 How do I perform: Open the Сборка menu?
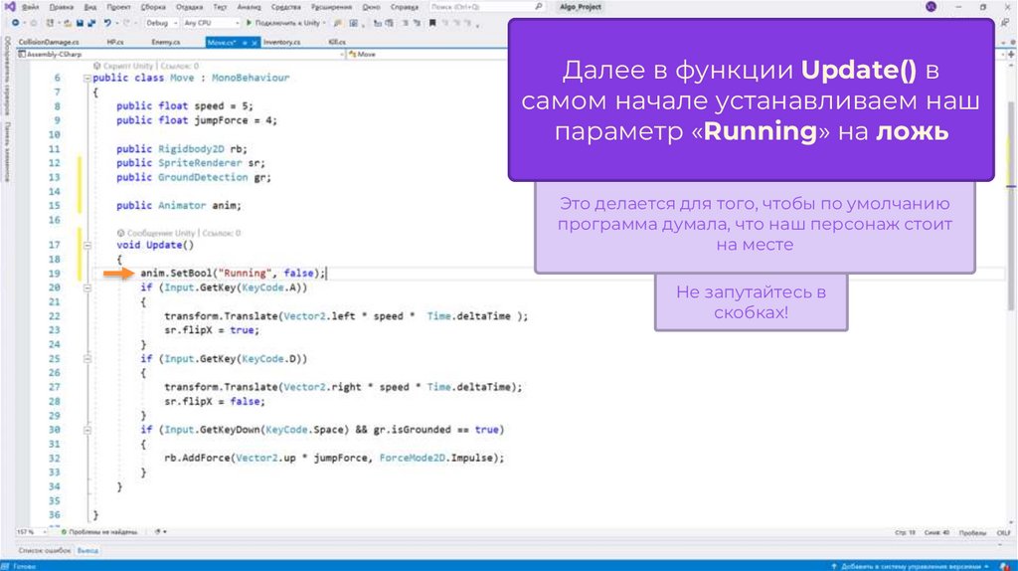point(153,6)
